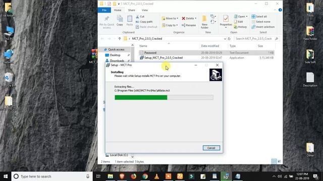The width and height of the screenshot is (323, 181).
Task: Select the This PC desktop icon
Action: click(9, 33)
